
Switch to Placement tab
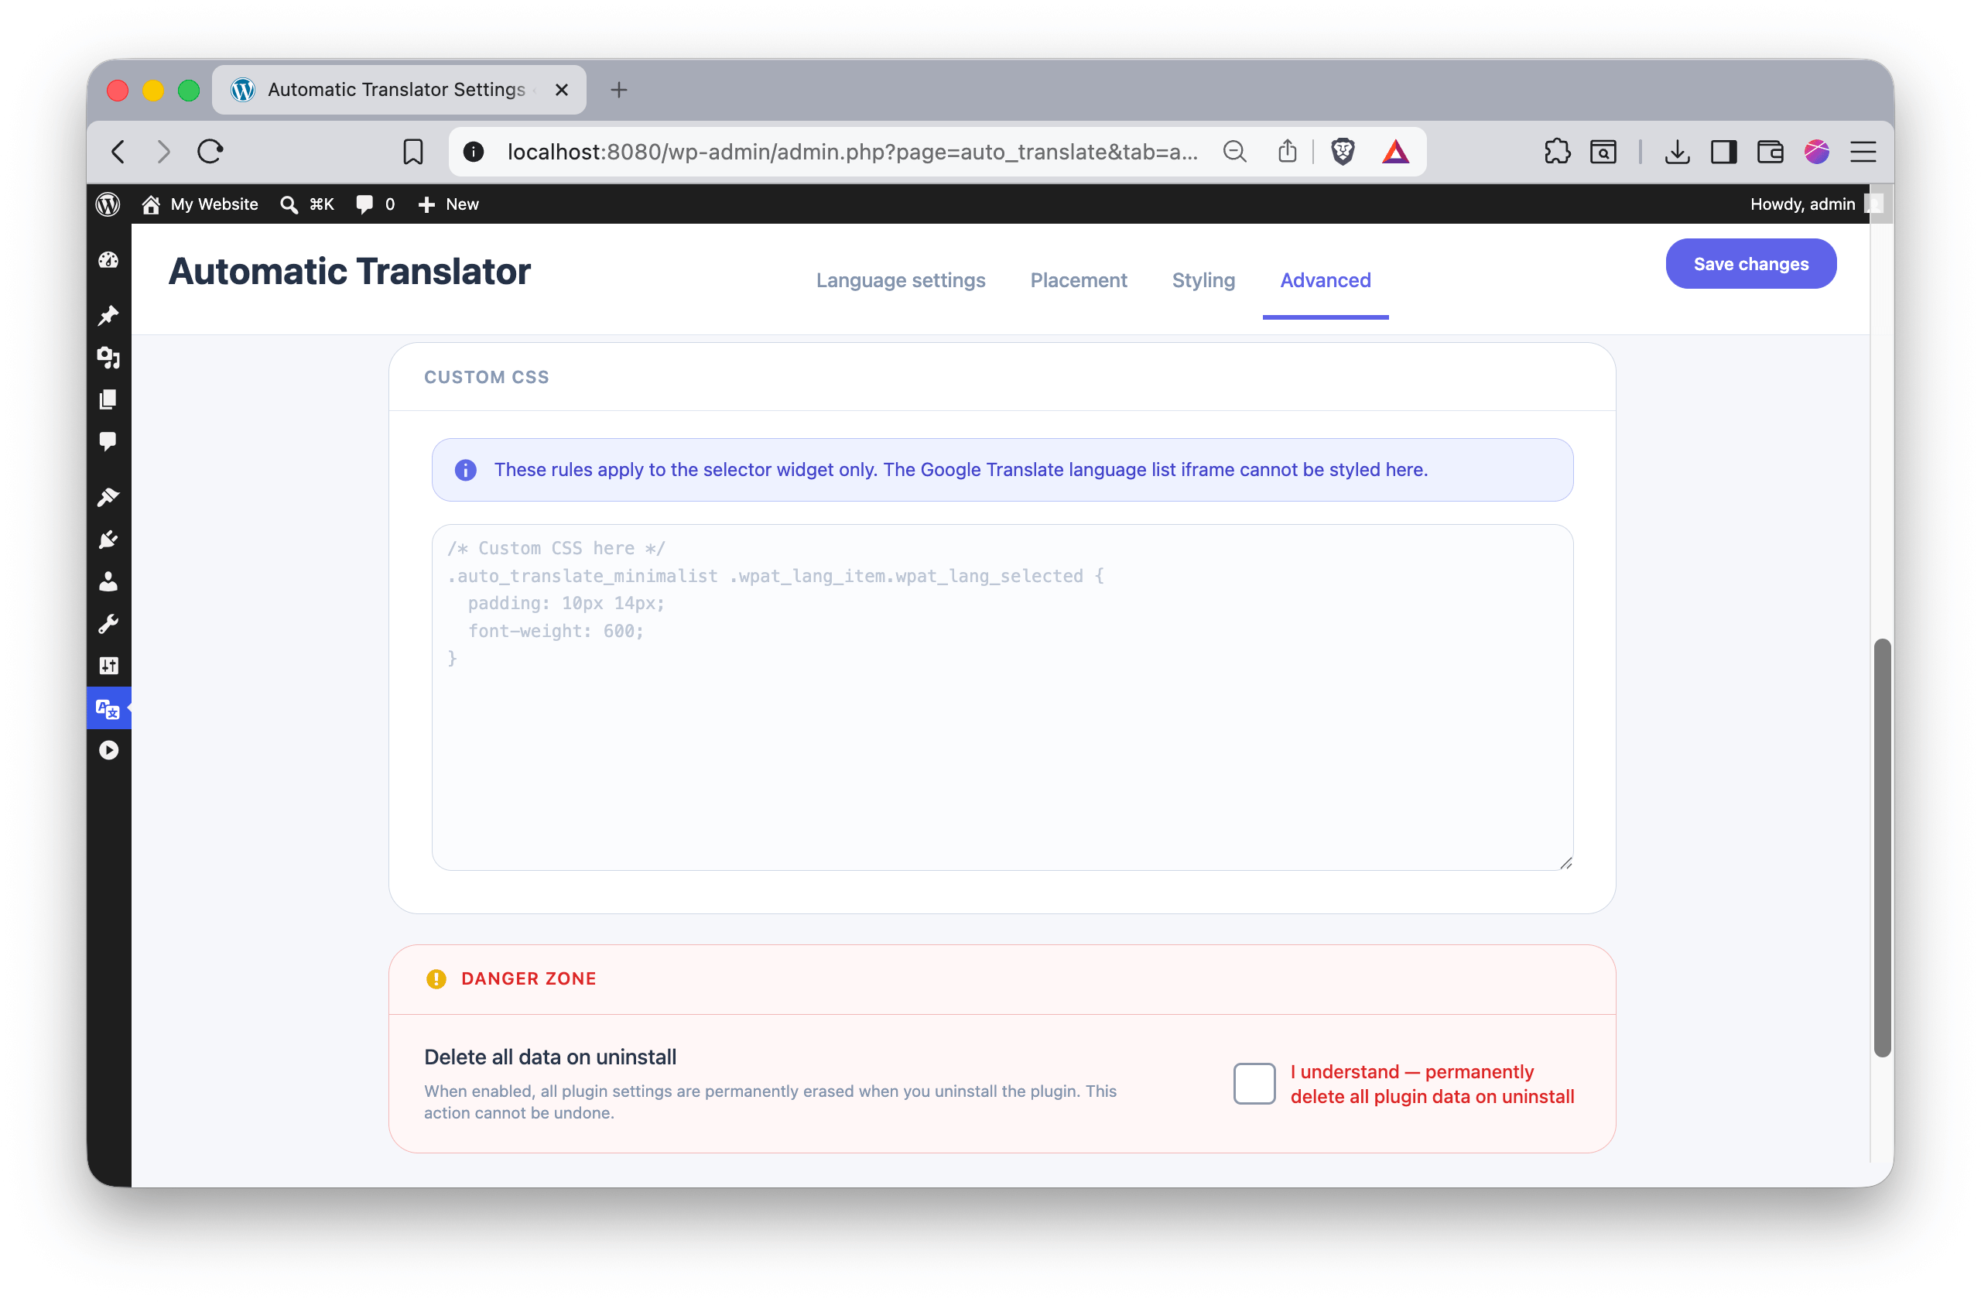1079,280
